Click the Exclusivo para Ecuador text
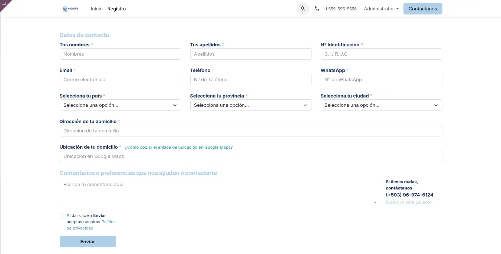Screen dimensions: 501x254 pos(409,202)
